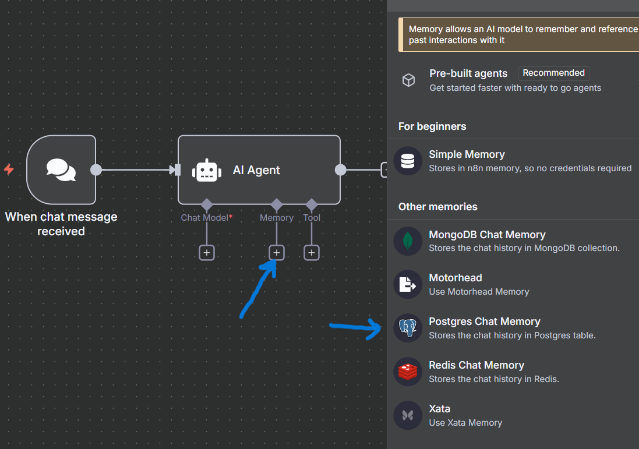
Task: Click the Pre-built agents cube icon
Action: click(408, 80)
